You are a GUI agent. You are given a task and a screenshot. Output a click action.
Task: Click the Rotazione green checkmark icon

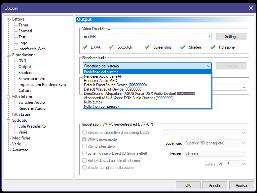(x=213, y=47)
